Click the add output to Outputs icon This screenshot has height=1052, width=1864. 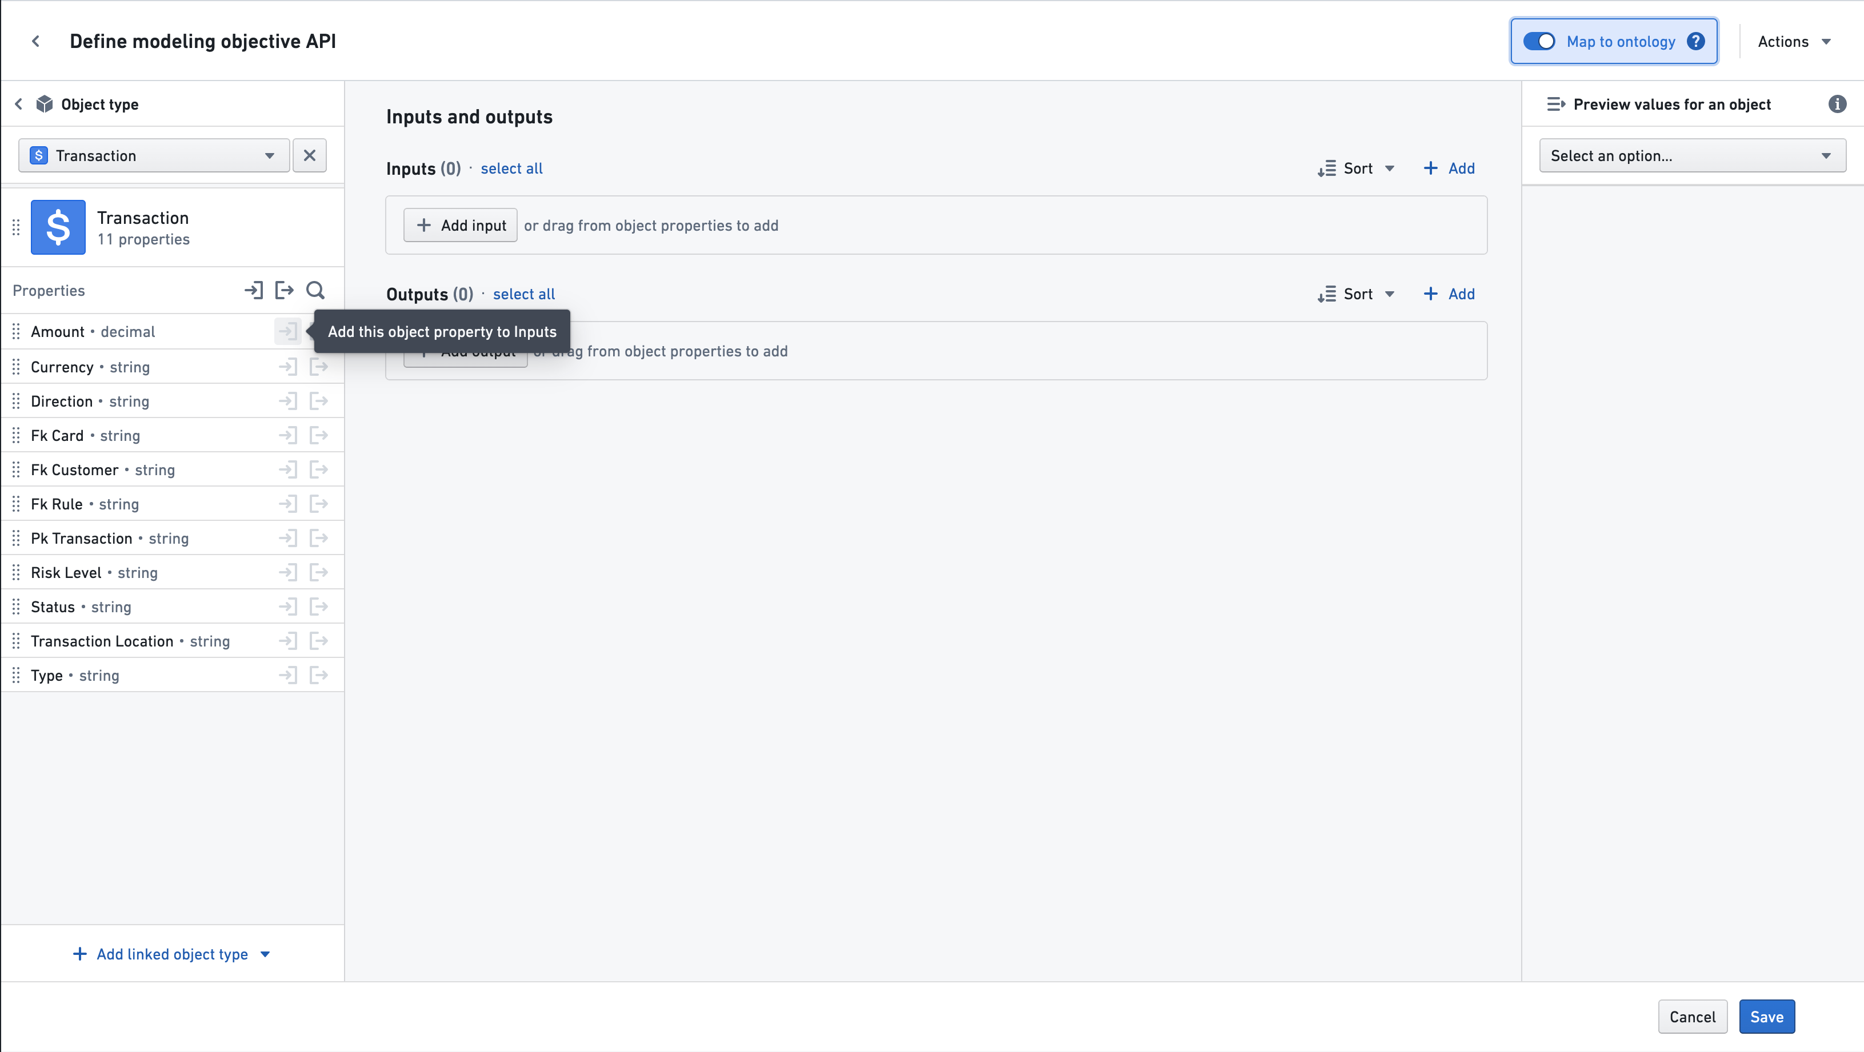pyautogui.click(x=319, y=331)
